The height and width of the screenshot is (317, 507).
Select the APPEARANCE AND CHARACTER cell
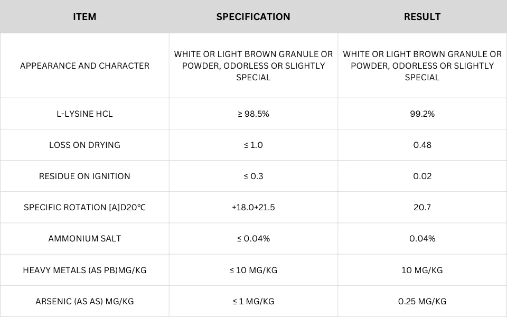point(84,66)
